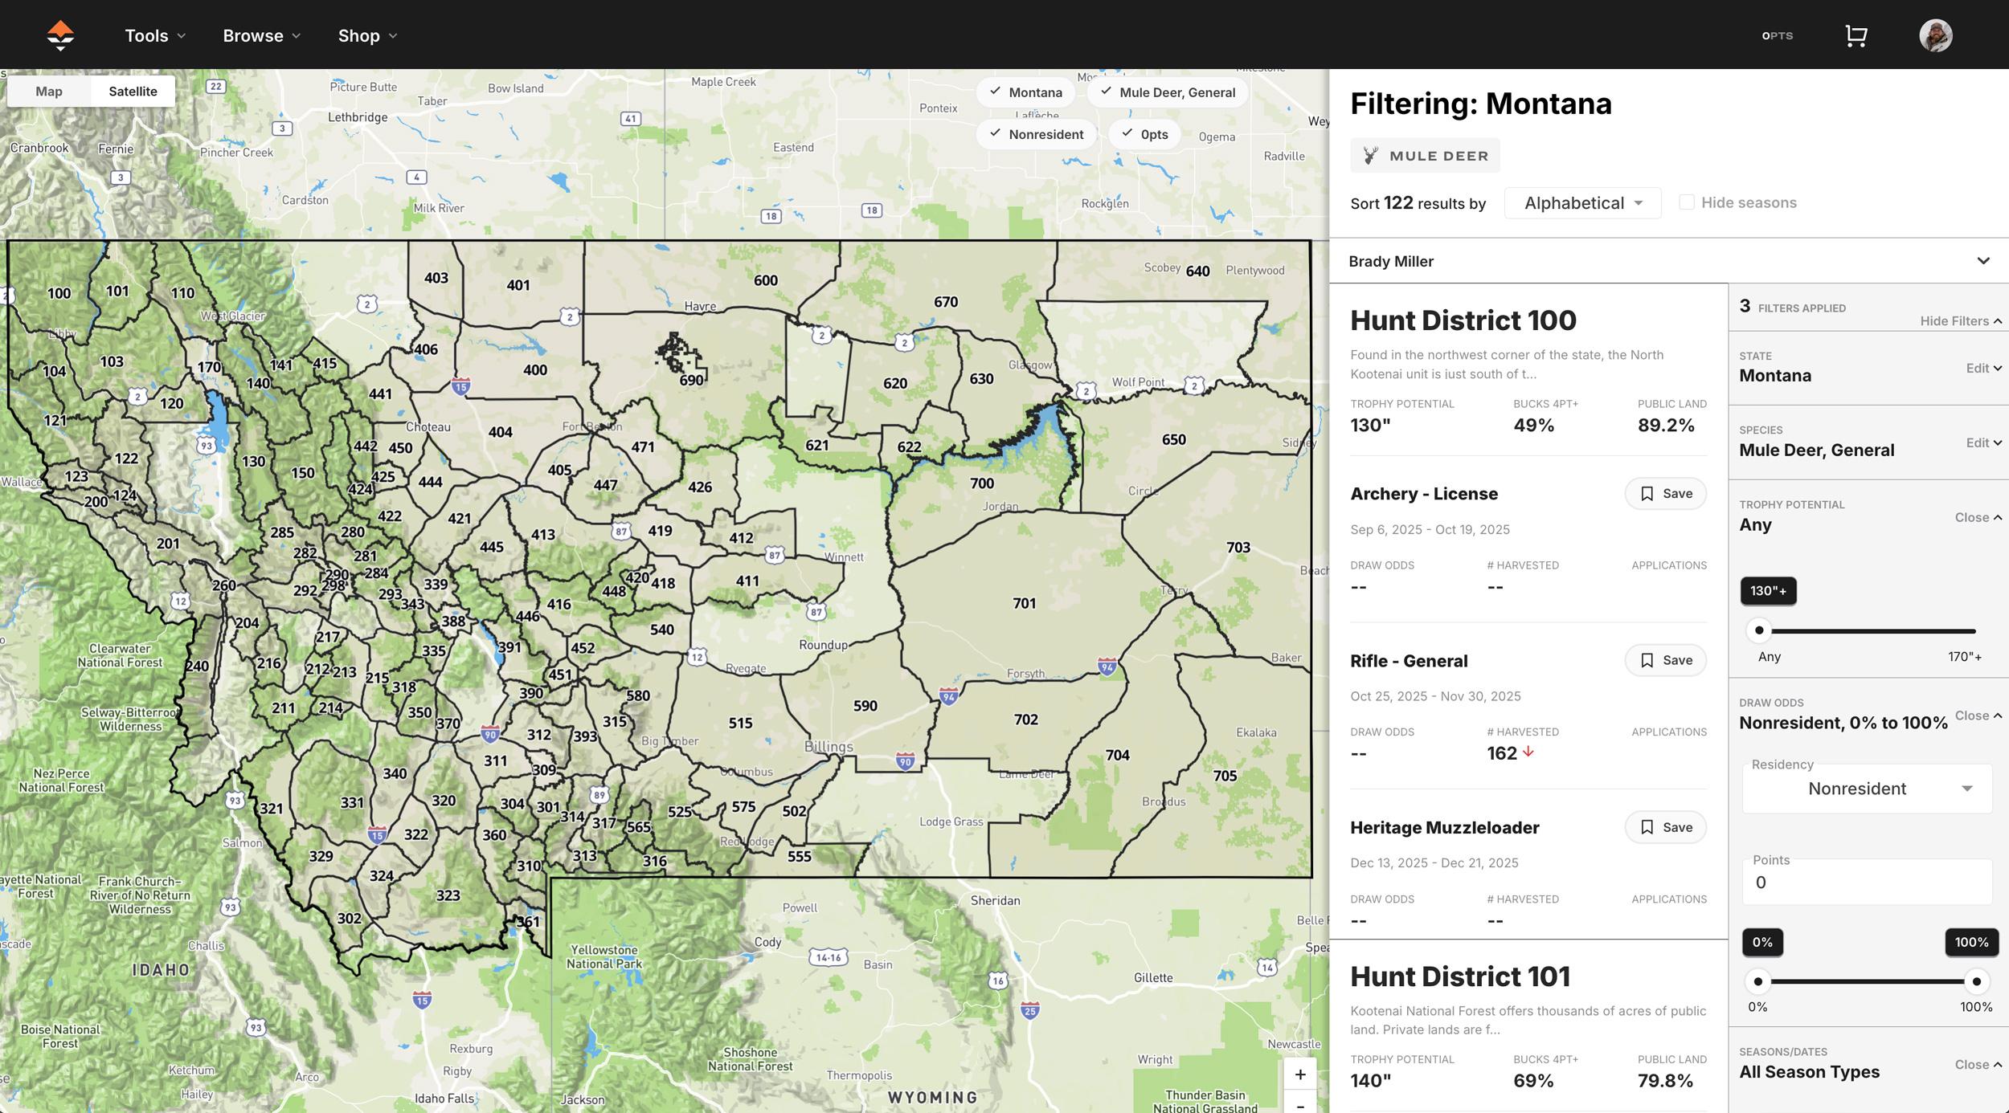Open the Alphabetical sort dropdown
2009x1113 pixels.
click(1581, 202)
